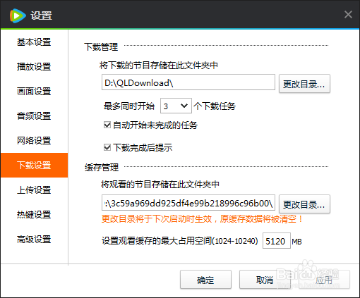
Task: Open the 基本设置 tab
Action: pos(34,42)
